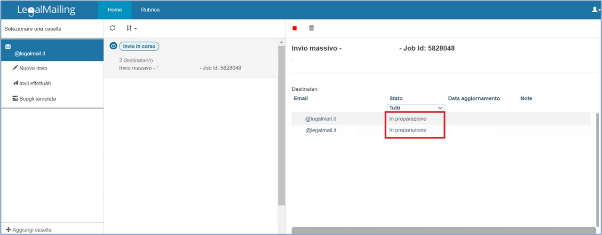Click the trash delete icon
The width and height of the screenshot is (602, 235).
click(x=311, y=28)
